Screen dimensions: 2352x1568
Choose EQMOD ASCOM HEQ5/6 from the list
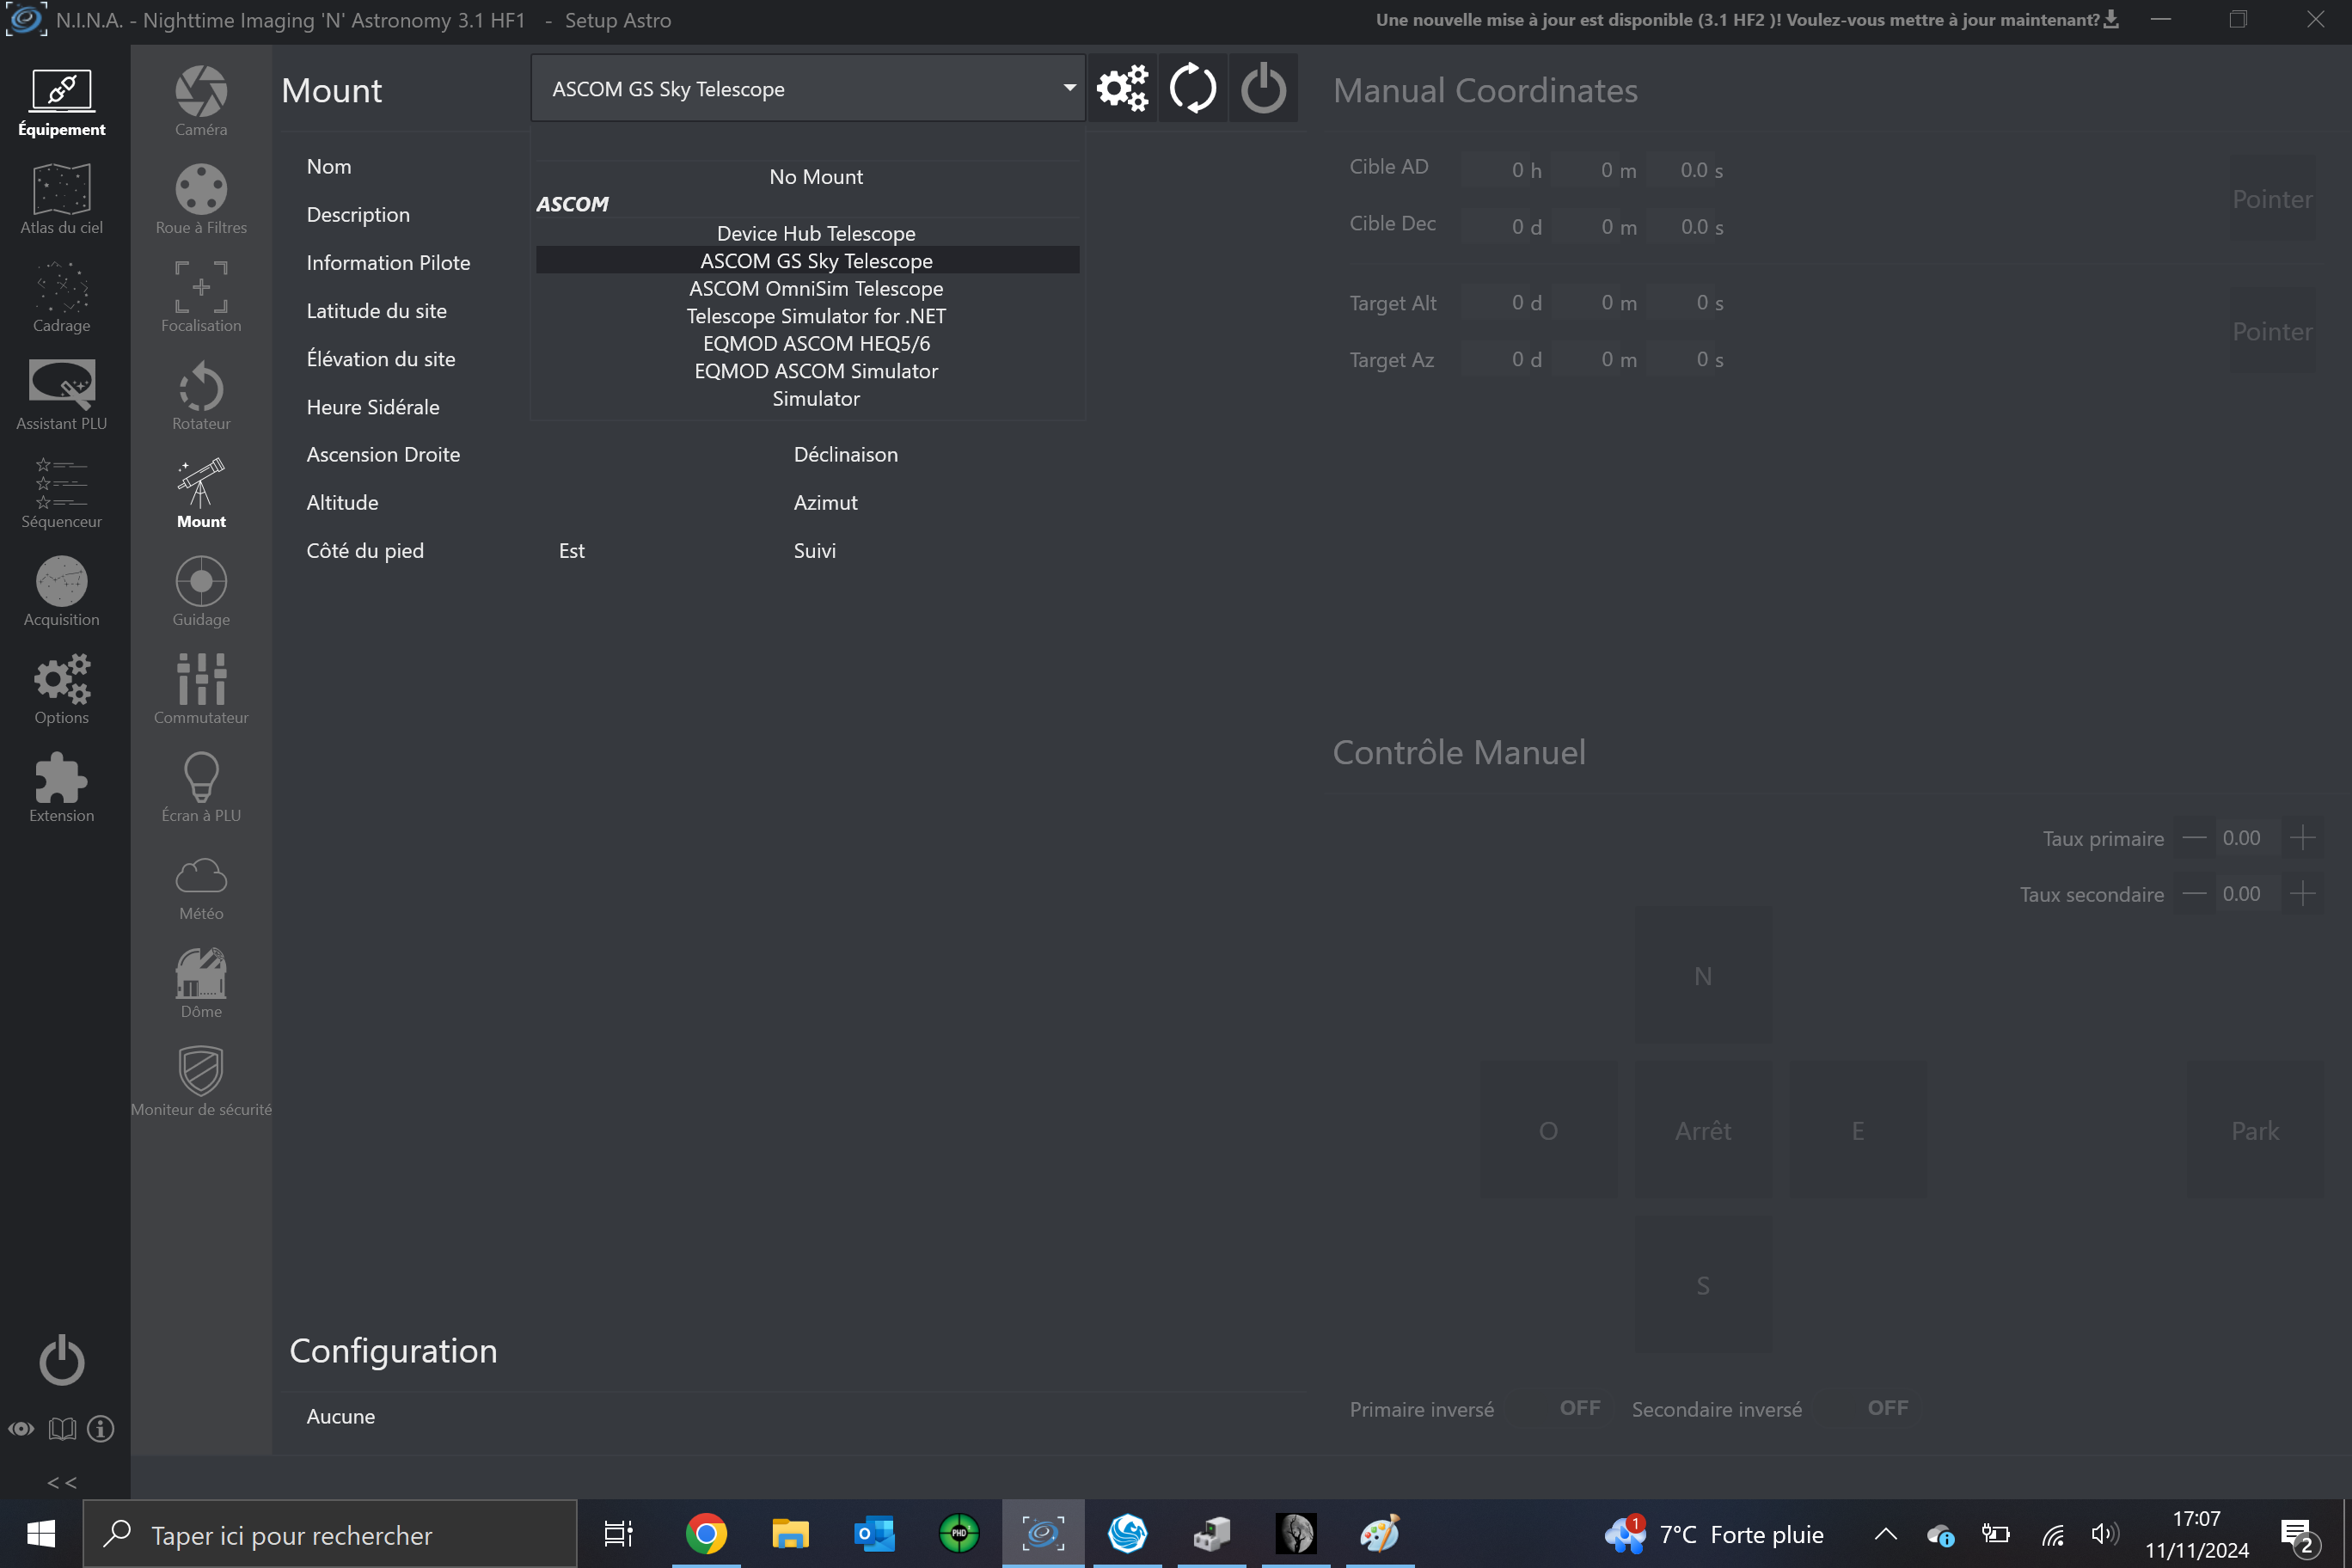point(816,344)
